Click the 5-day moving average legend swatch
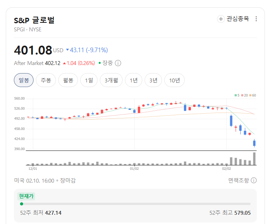Image resolution: width=273 pixels, height=224 pixels. (236, 96)
